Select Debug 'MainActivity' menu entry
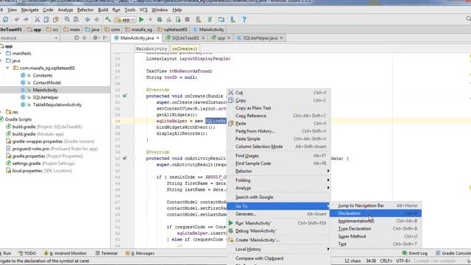Screen dimensions: 471x265 coord(279,230)
